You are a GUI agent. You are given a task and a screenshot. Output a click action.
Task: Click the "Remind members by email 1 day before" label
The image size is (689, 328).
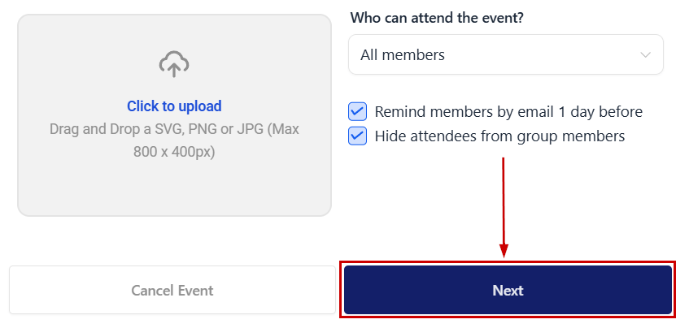(508, 112)
